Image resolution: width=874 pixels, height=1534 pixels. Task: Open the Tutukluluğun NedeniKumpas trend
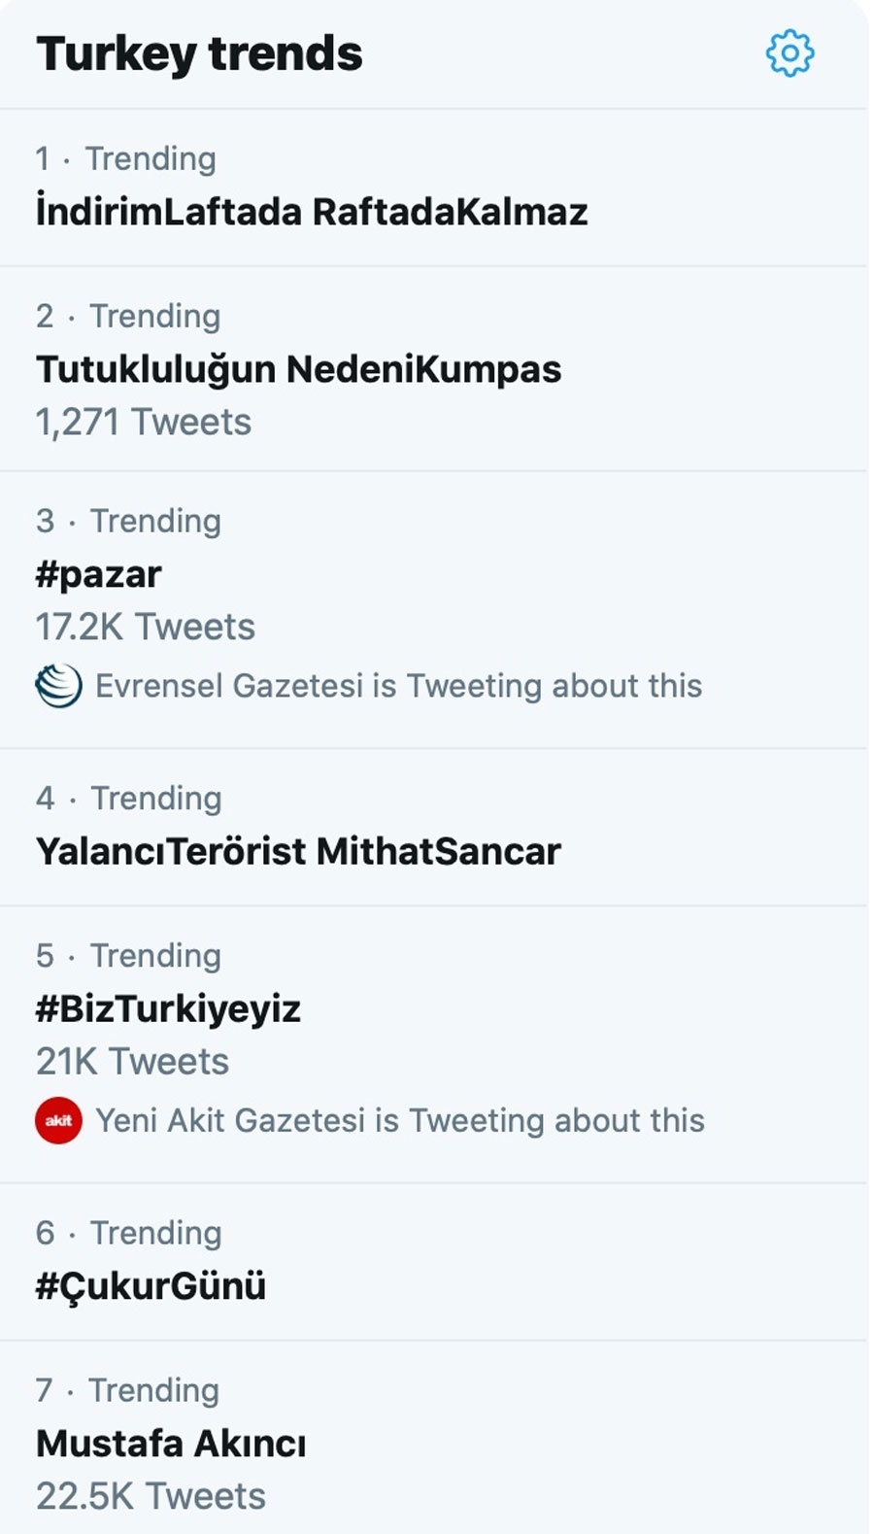click(x=298, y=369)
